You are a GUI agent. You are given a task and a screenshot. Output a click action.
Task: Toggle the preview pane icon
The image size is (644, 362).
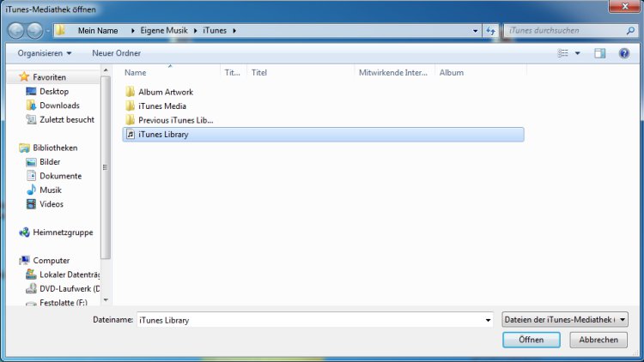(x=599, y=53)
